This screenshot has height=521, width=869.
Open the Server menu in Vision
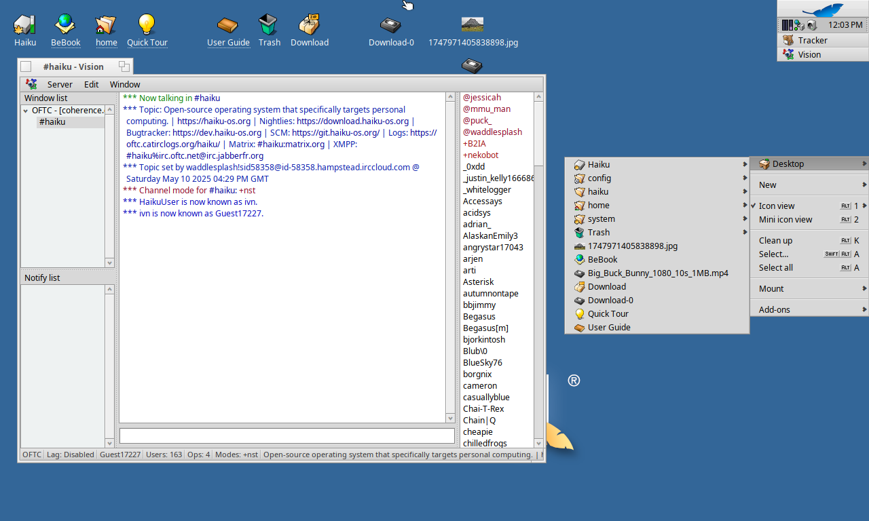[60, 84]
